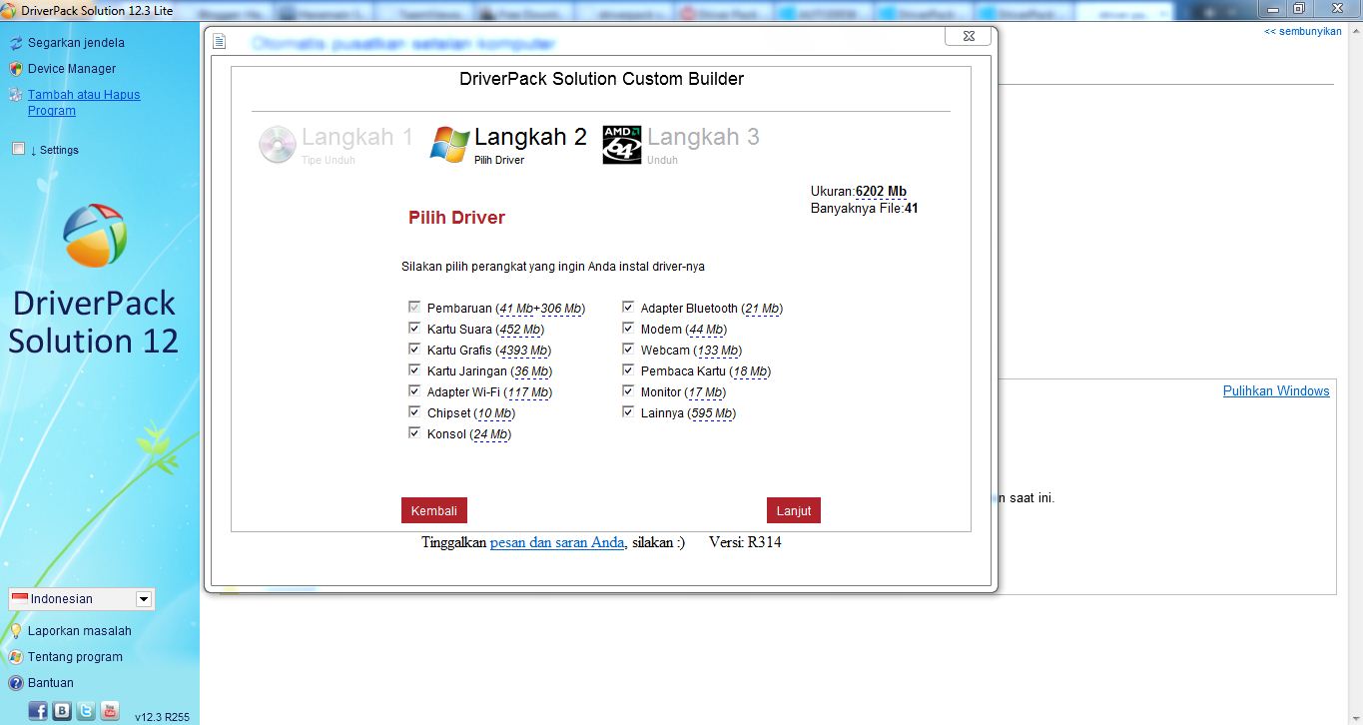This screenshot has height=725, width=1363.
Task: Toggle the Settings checkbox in sidebar
Action: (18, 149)
